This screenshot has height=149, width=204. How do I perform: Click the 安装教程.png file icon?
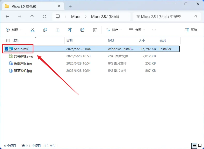(x=11, y=56)
